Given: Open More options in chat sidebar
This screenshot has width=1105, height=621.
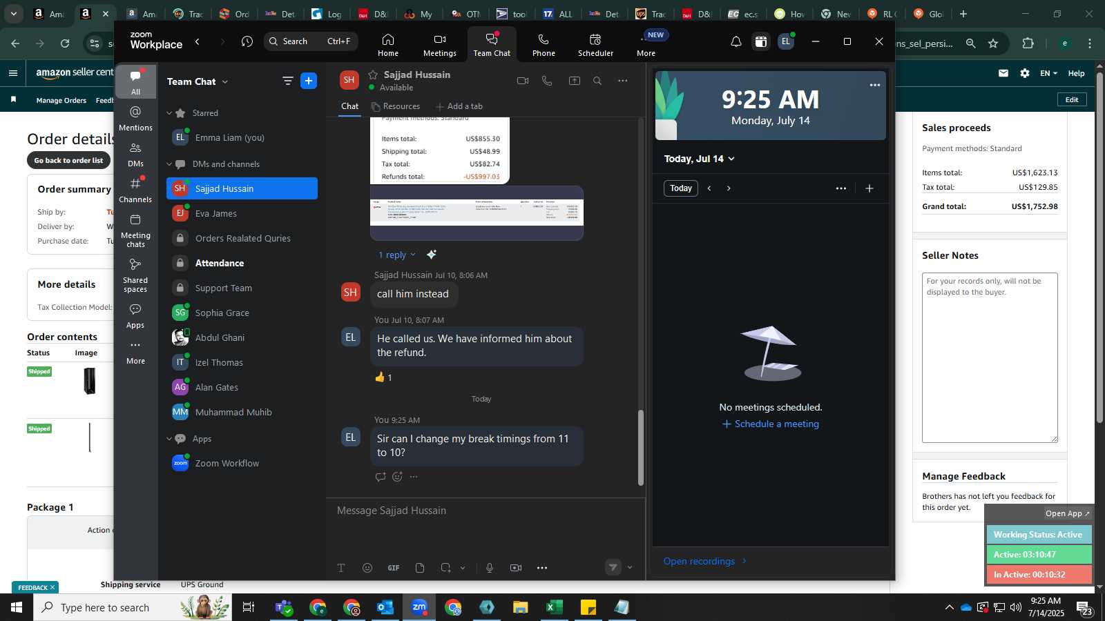Looking at the screenshot, I should point(135,352).
